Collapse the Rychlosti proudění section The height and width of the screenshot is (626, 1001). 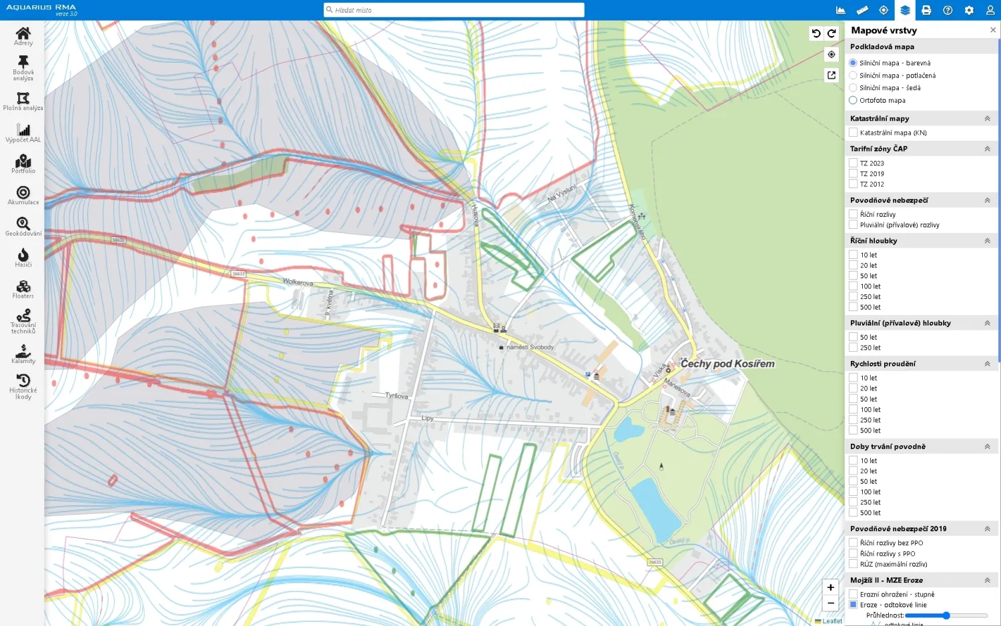point(988,363)
